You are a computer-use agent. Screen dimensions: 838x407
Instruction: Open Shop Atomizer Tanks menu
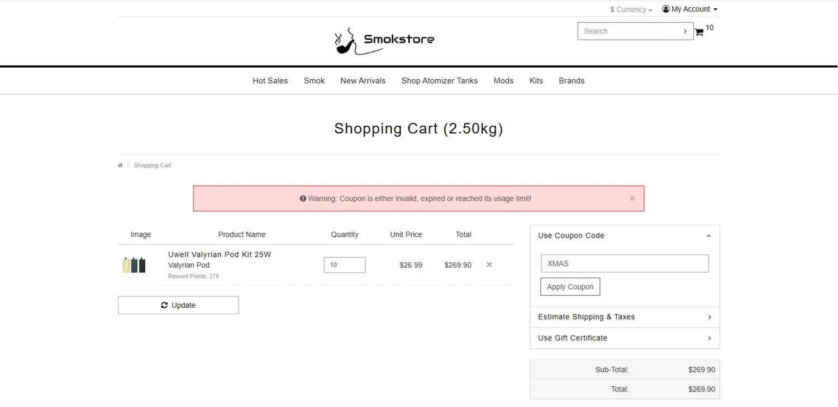[440, 80]
